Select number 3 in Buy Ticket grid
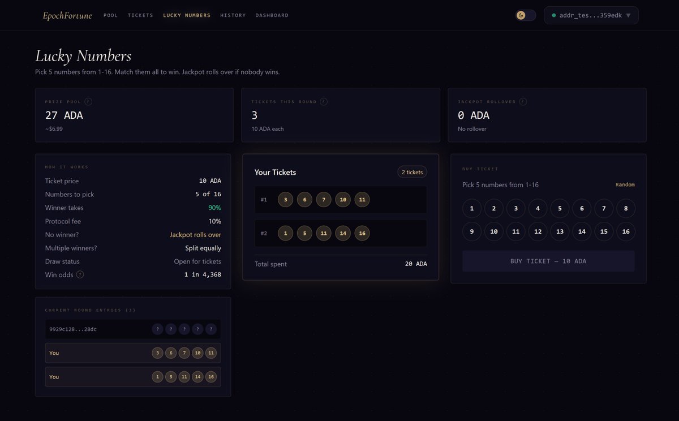Viewport: 679px width, 421px height. tap(516, 209)
